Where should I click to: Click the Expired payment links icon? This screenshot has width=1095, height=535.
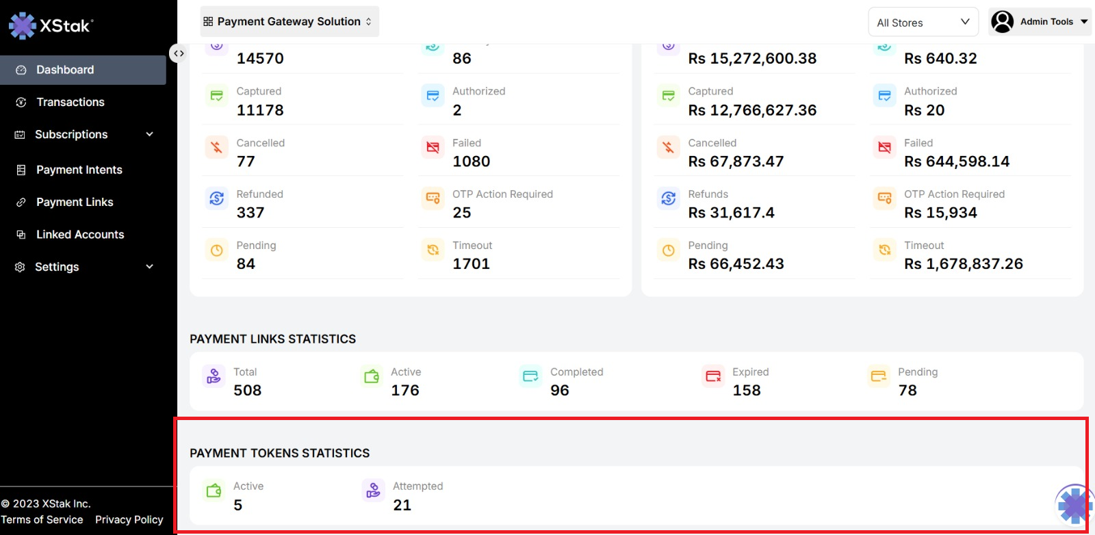(713, 376)
